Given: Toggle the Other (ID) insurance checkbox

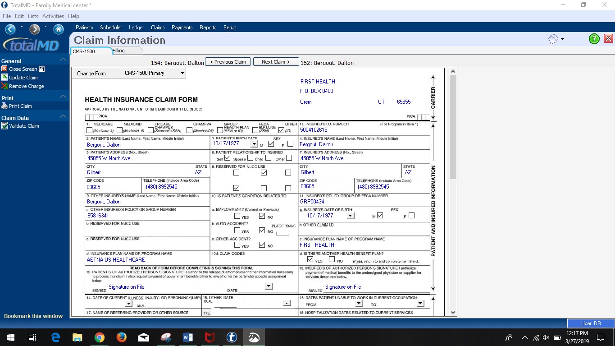Looking at the screenshot, I should 282,130.
